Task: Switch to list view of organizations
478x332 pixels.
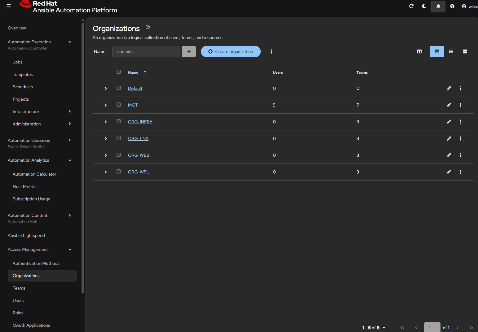Action: pyautogui.click(x=451, y=51)
